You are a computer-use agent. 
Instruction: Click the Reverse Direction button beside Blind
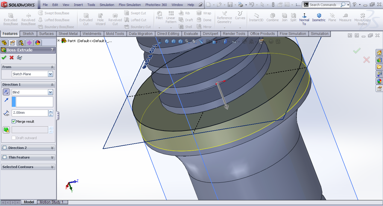[x=6, y=92]
